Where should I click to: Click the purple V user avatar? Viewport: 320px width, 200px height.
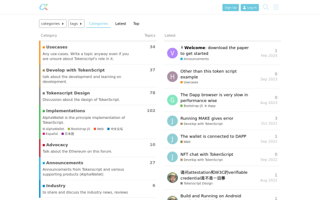(172, 53)
